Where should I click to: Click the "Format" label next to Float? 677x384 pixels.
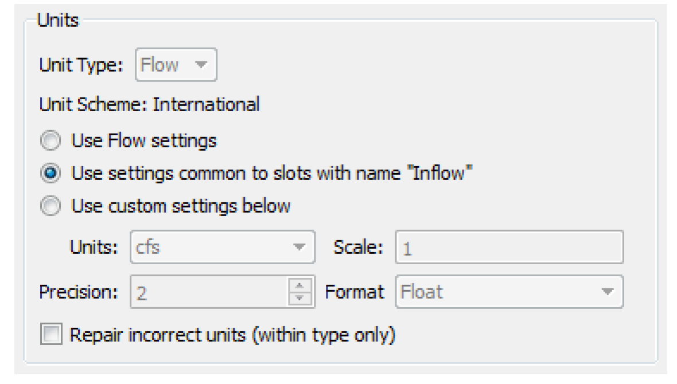pyautogui.click(x=354, y=293)
